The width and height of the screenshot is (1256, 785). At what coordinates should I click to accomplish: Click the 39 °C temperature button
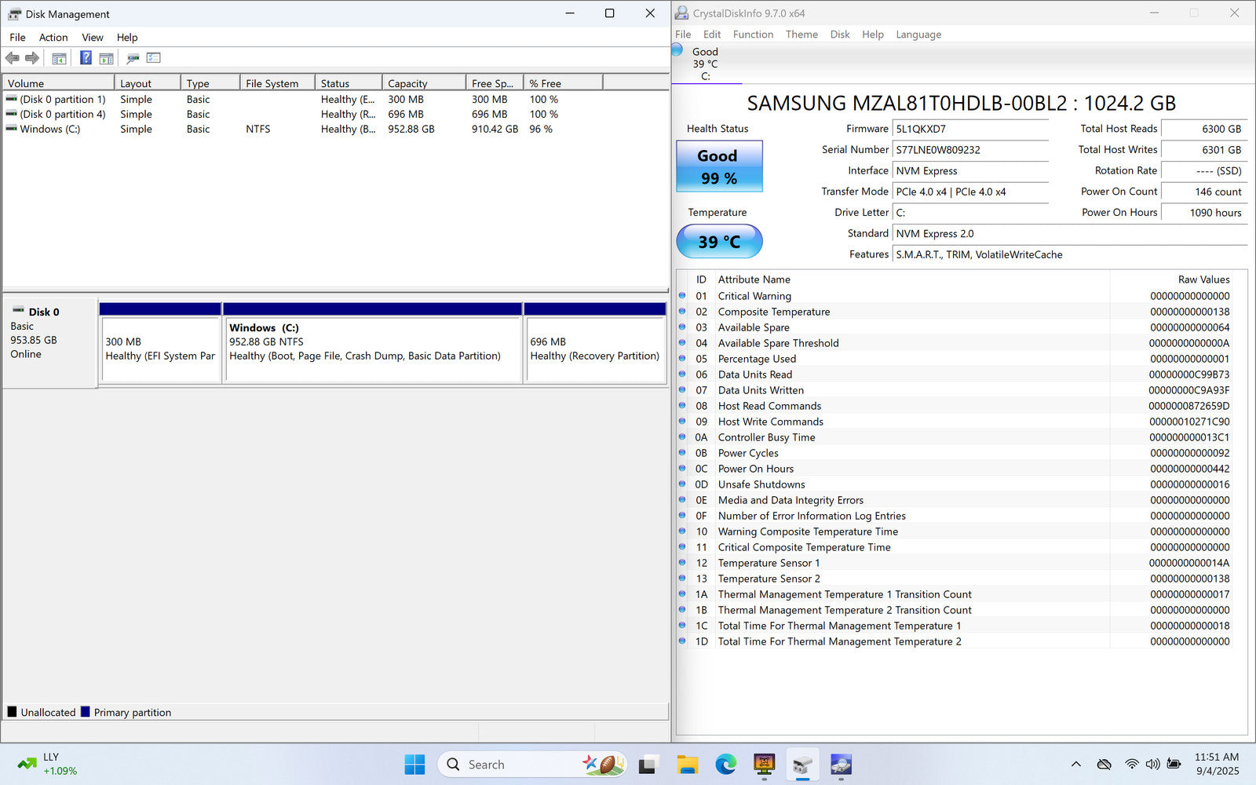(719, 242)
